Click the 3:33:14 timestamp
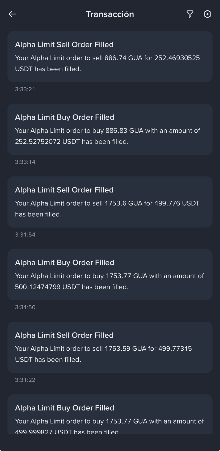 point(25,162)
